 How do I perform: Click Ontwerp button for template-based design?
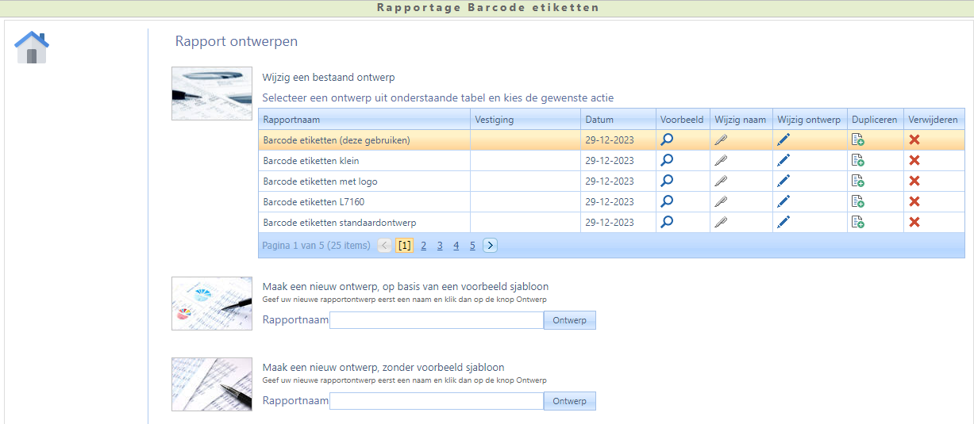569,320
